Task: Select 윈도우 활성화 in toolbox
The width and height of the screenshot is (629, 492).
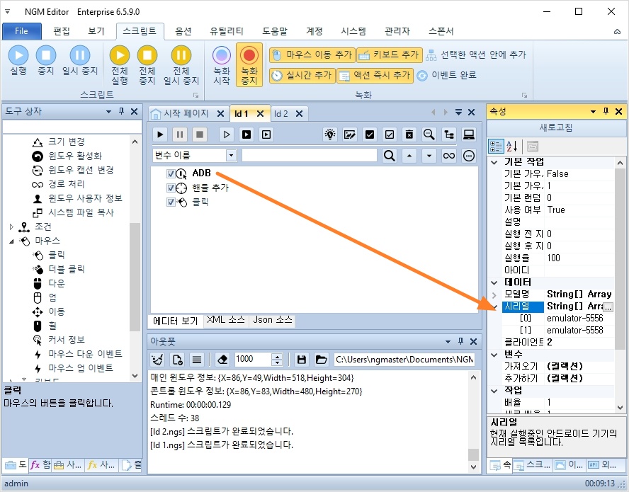Action: coord(75,156)
